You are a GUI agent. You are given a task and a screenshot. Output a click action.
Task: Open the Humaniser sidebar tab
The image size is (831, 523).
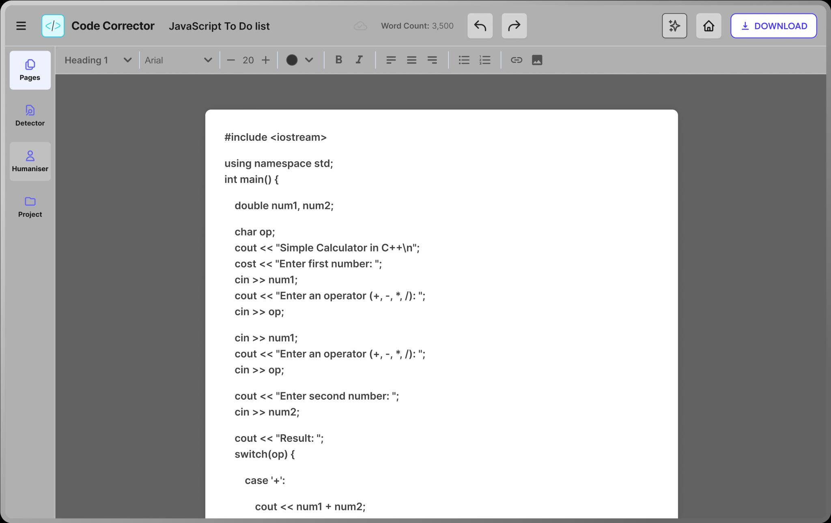pyautogui.click(x=30, y=161)
